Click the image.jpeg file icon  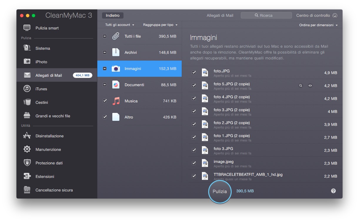[x=205, y=163]
